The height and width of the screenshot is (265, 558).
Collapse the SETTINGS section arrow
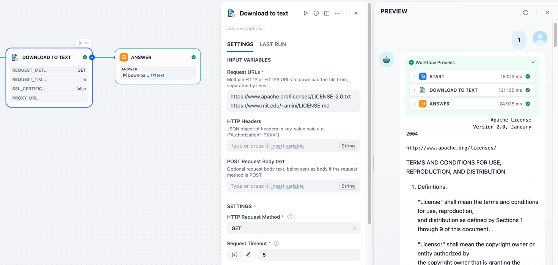point(255,207)
